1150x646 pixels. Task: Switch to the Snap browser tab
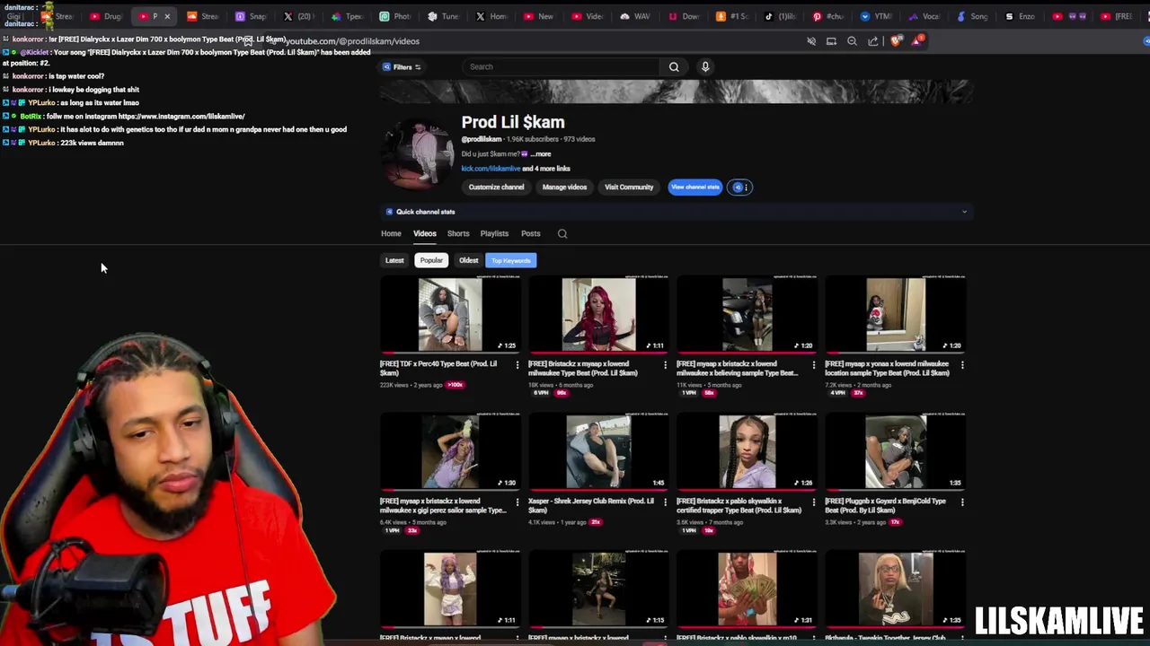pos(251,16)
